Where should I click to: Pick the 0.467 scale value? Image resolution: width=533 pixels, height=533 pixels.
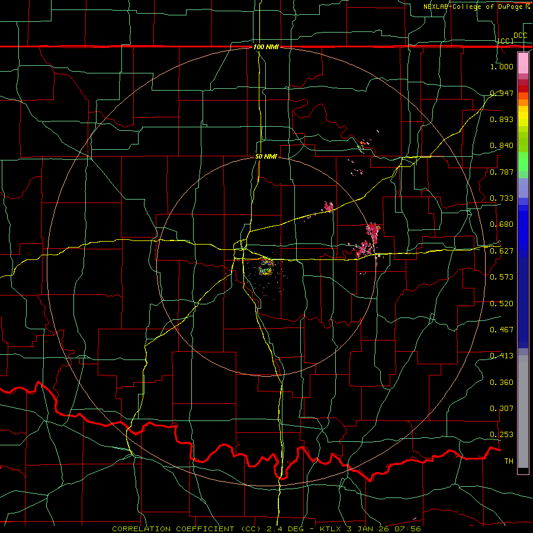tap(502, 330)
